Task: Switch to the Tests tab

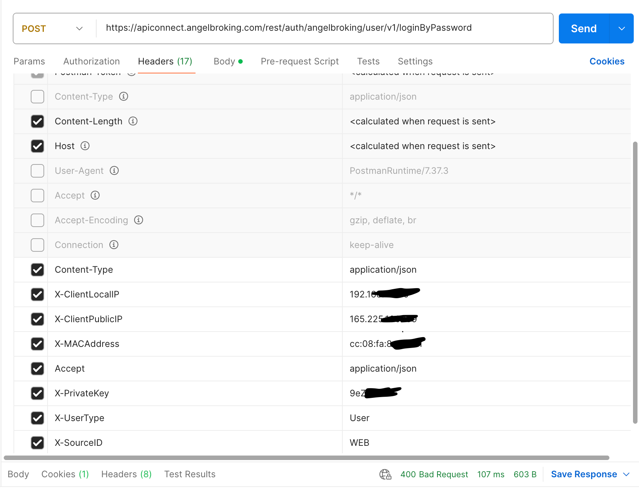Action: [368, 61]
